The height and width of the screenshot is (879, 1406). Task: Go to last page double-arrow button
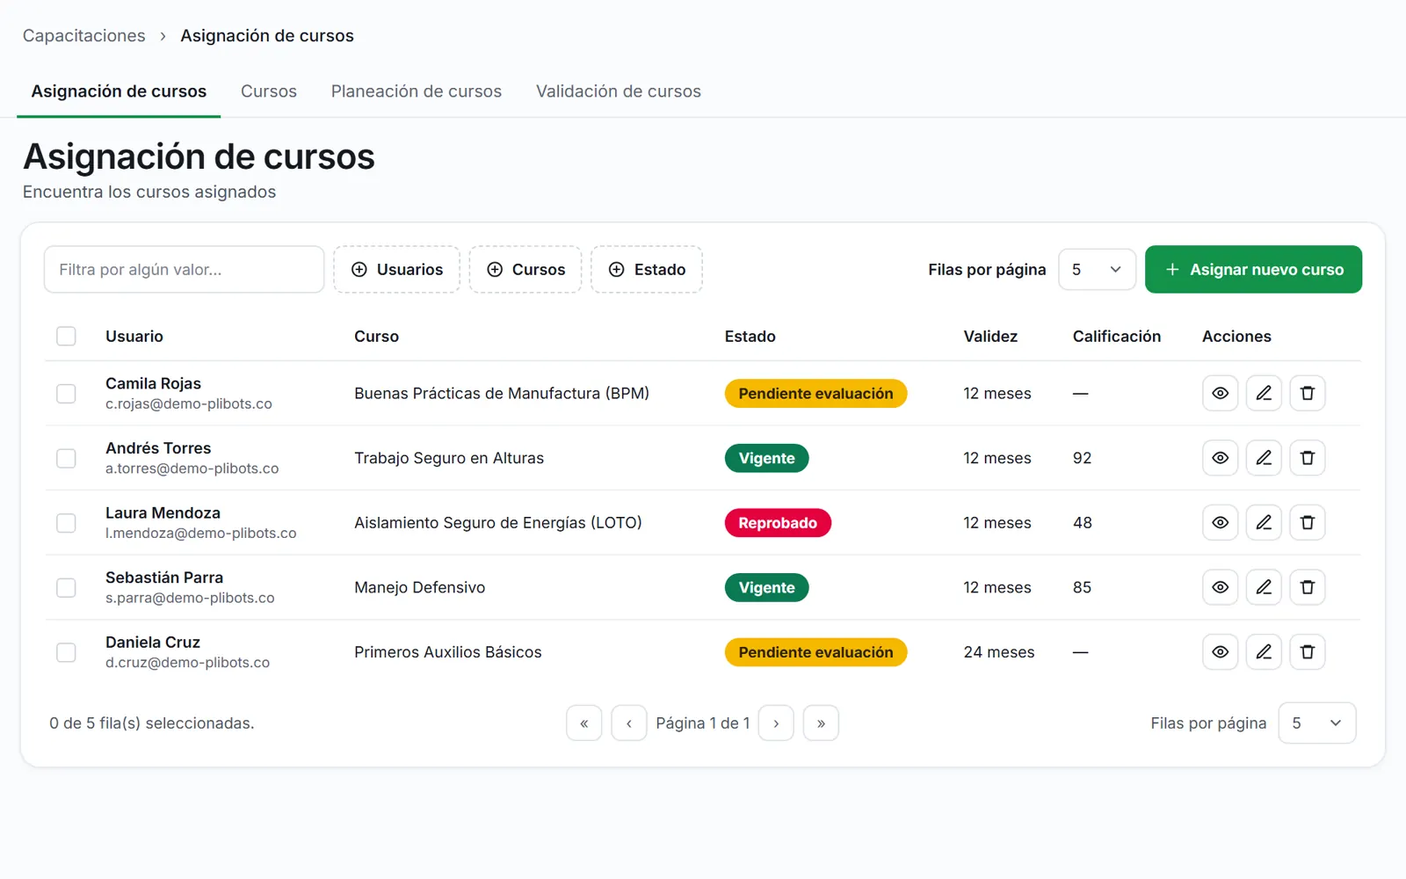821,723
